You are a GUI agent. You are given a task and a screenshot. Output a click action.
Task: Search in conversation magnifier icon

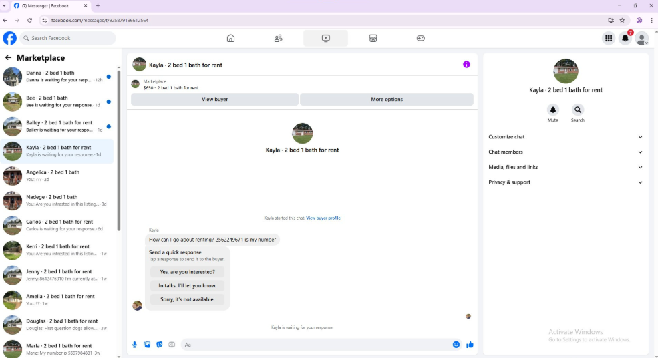(x=577, y=110)
